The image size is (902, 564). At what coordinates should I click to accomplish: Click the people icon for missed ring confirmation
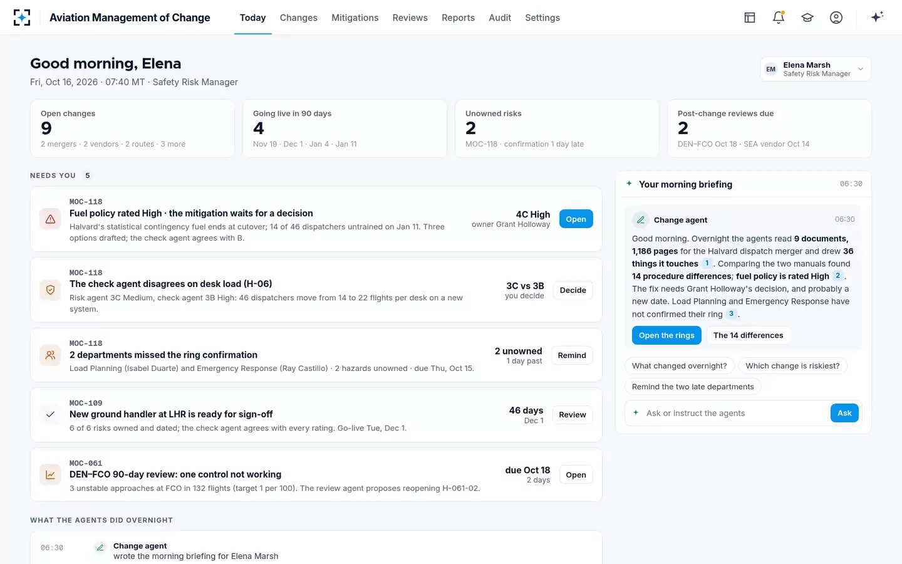tap(50, 355)
